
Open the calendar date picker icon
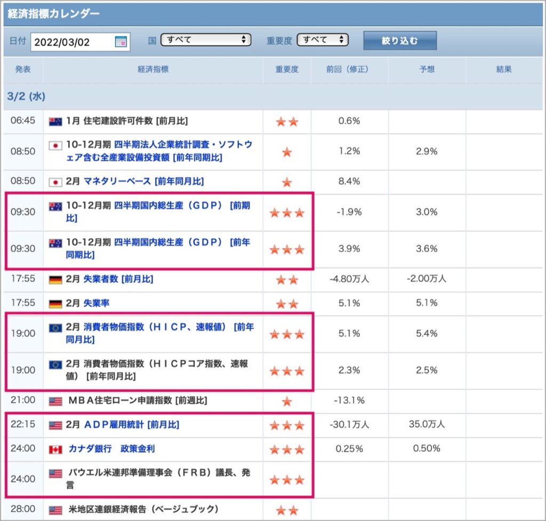click(x=121, y=42)
